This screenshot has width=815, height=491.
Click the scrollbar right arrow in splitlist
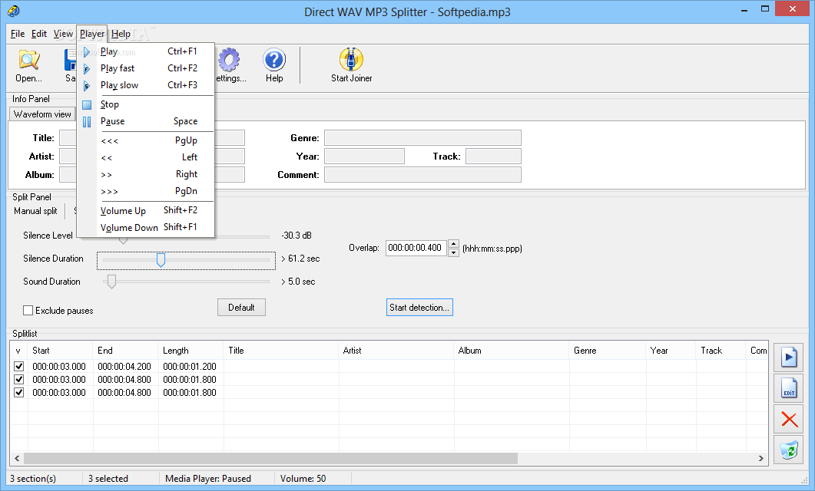pyautogui.click(x=761, y=458)
